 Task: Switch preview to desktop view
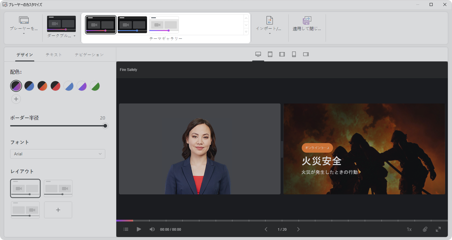(x=258, y=54)
